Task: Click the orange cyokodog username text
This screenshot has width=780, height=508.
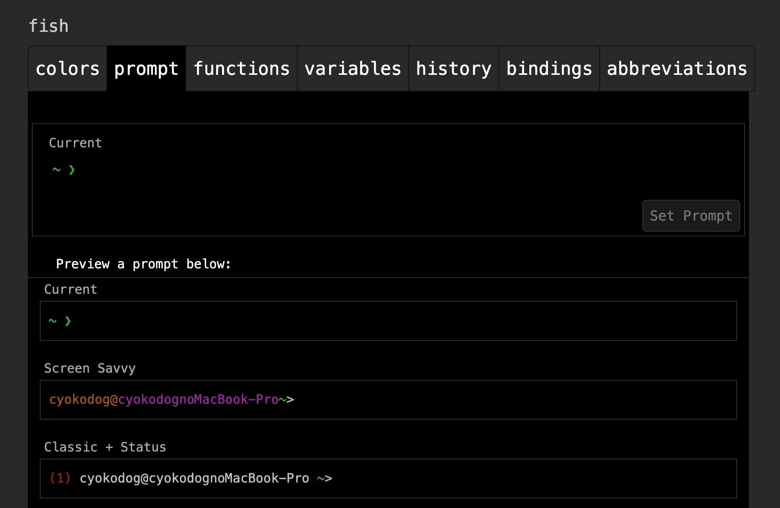Action: (79, 399)
